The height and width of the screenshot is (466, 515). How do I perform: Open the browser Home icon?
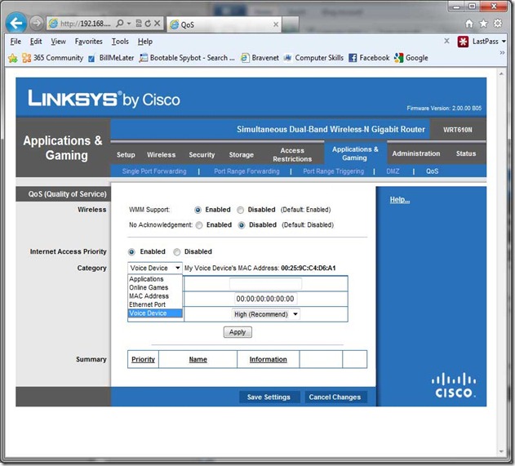[469, 24]
